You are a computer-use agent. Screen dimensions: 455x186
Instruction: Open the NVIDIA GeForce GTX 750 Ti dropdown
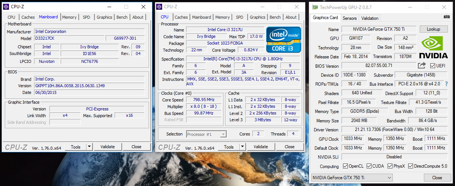[352, 177]
